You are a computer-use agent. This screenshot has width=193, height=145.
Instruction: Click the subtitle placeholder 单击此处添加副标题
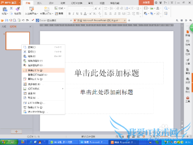click(x=107, y=92)
